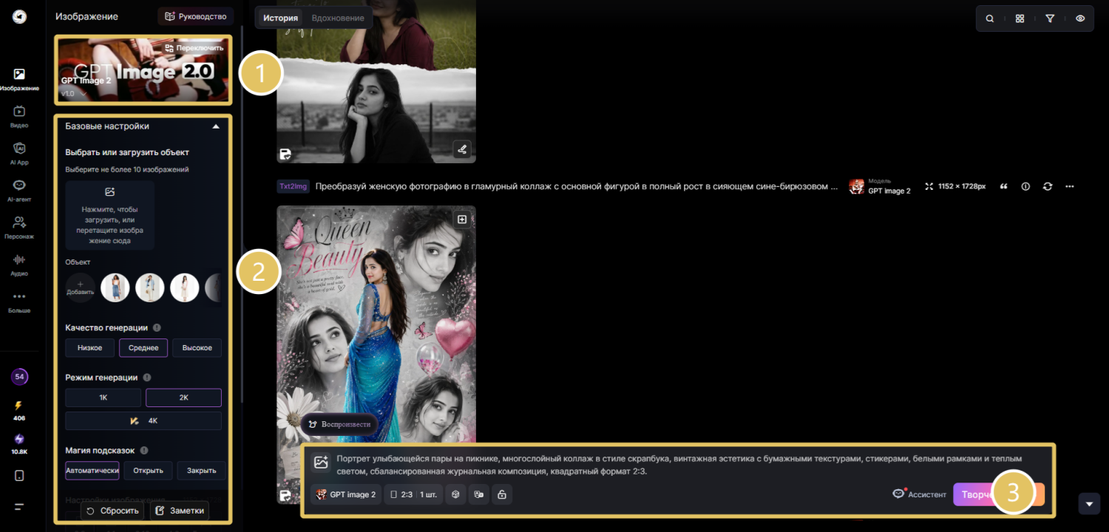Set Магия подсказок to Открыть

pos(148,471)
